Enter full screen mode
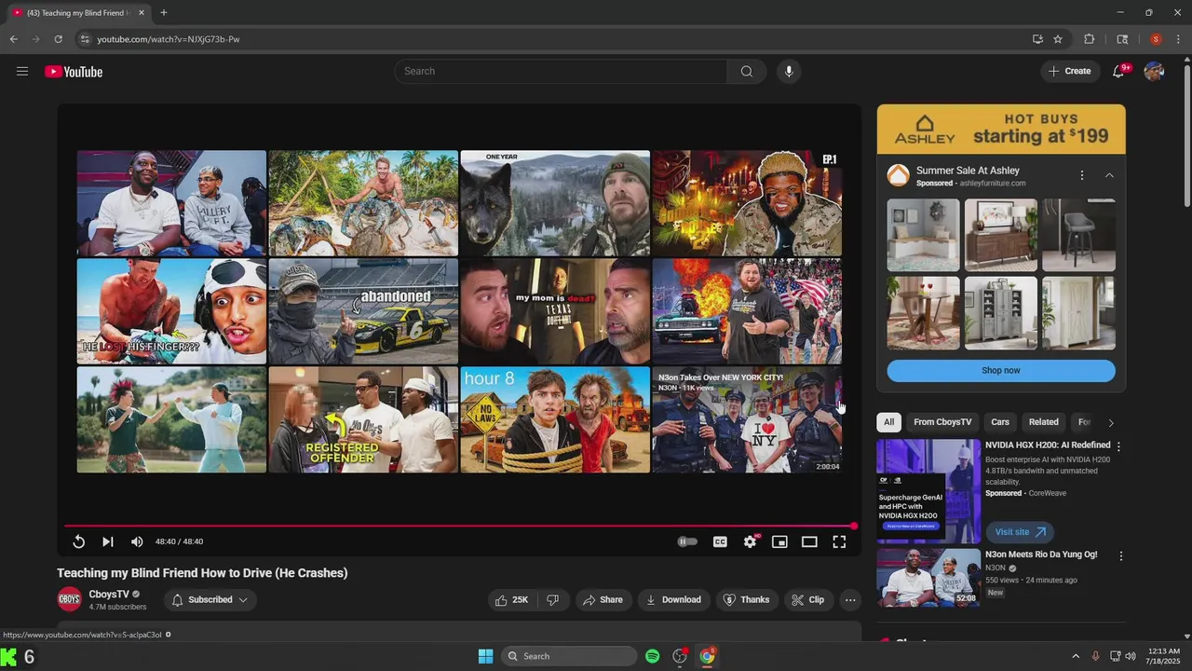This screenshot has height=671, width=1192. (839, 541)
